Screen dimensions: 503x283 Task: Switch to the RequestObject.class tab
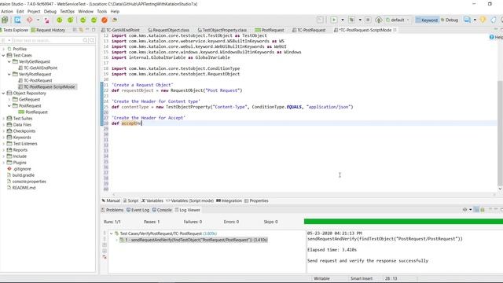click(x=169, y=30)
